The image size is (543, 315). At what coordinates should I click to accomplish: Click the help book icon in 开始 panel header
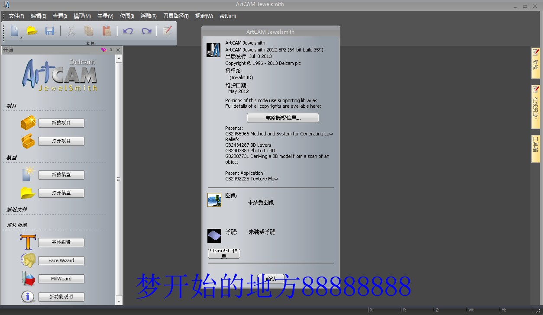tap(103, 50)
